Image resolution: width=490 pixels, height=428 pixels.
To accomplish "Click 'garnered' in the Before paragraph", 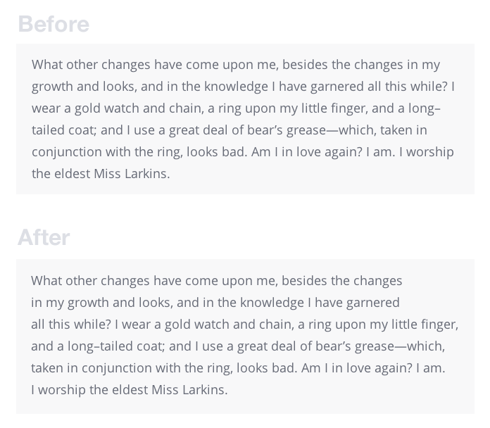I will pos(337,87).
